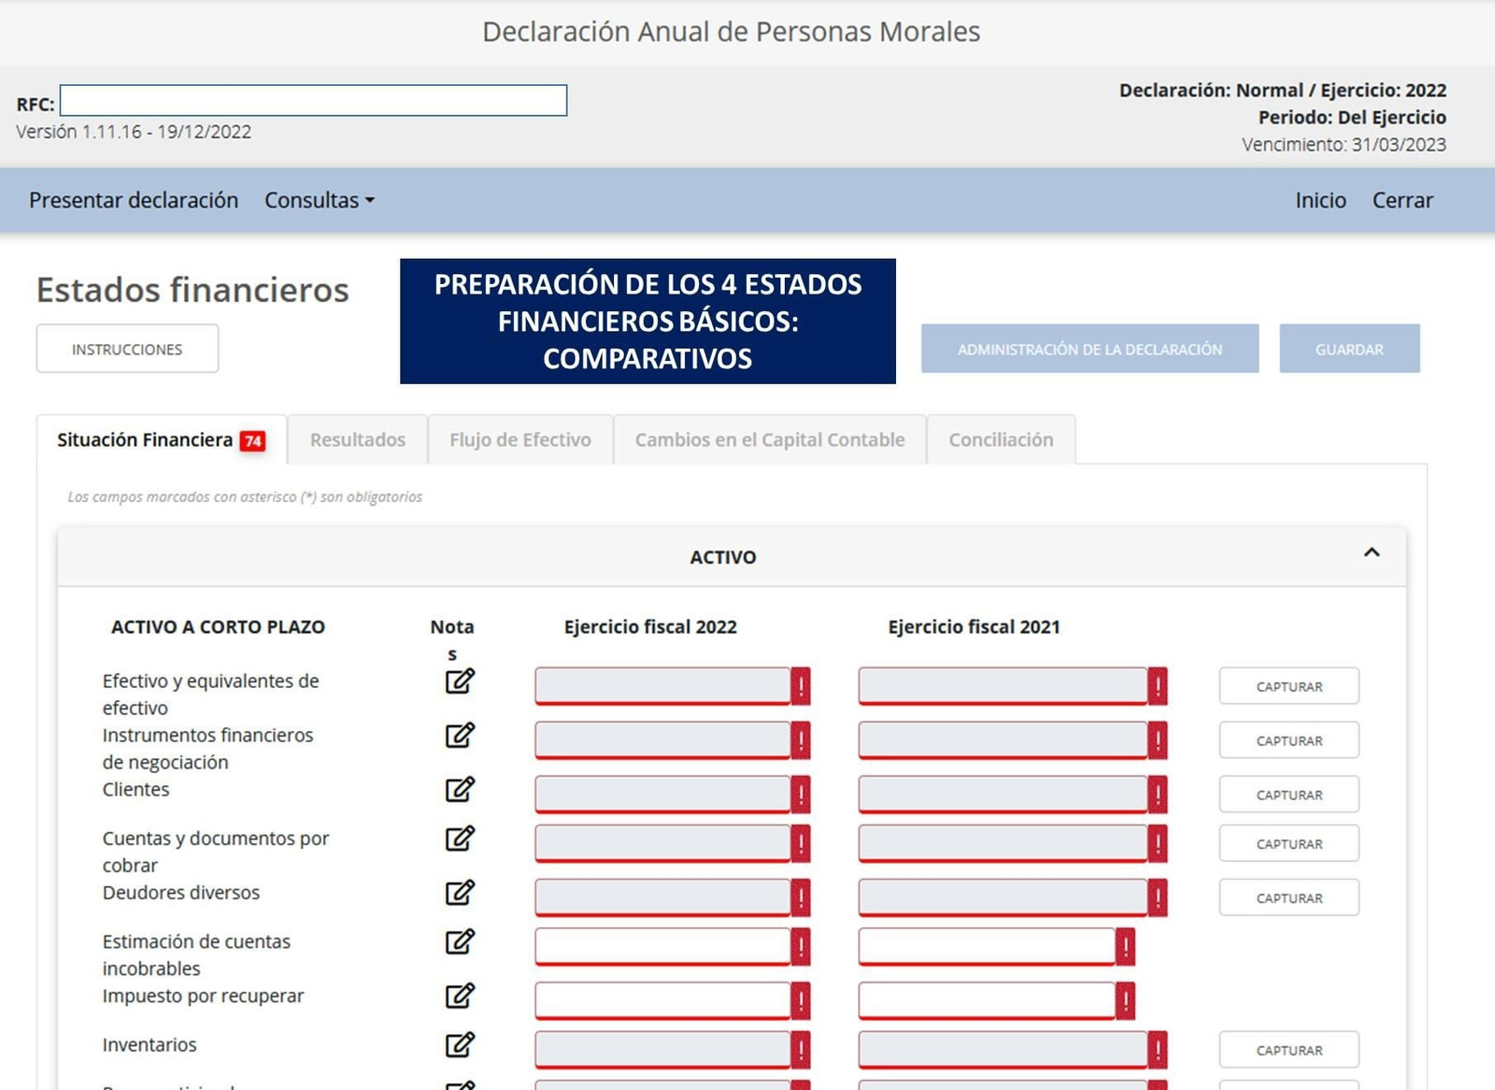Click 2021 field for Clientes row
1495x1090 pixels.
[1003, 795]
